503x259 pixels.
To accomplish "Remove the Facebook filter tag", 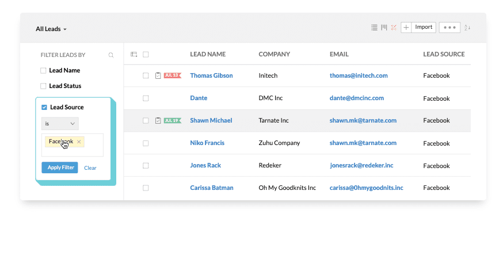I will pyautogui.click(x=79, y=142).
